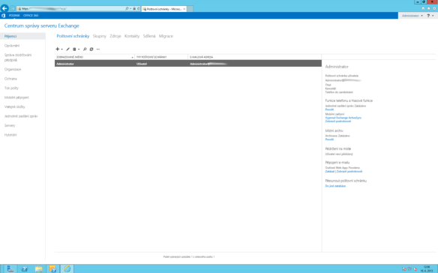The width and height of the screenshot is (438, 273).
Task: Select Tok pošty in the left navigation
Action: coord(11,88)
